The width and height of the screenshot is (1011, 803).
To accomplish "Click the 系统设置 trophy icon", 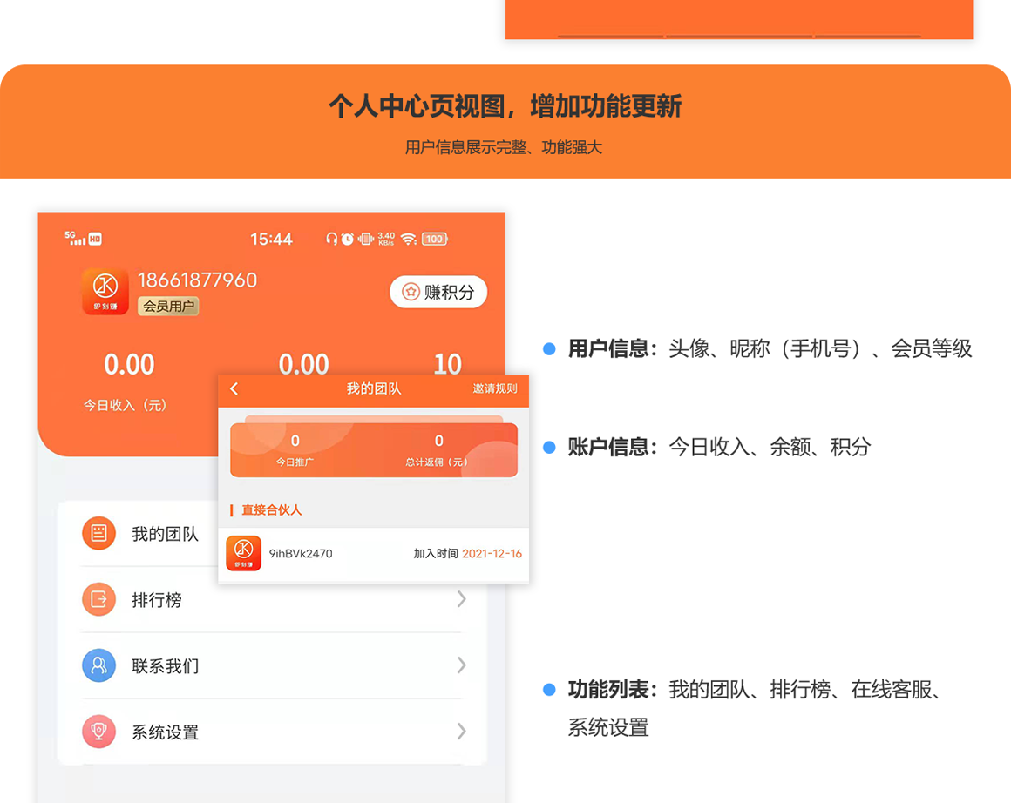I will [x=98, y=732].
